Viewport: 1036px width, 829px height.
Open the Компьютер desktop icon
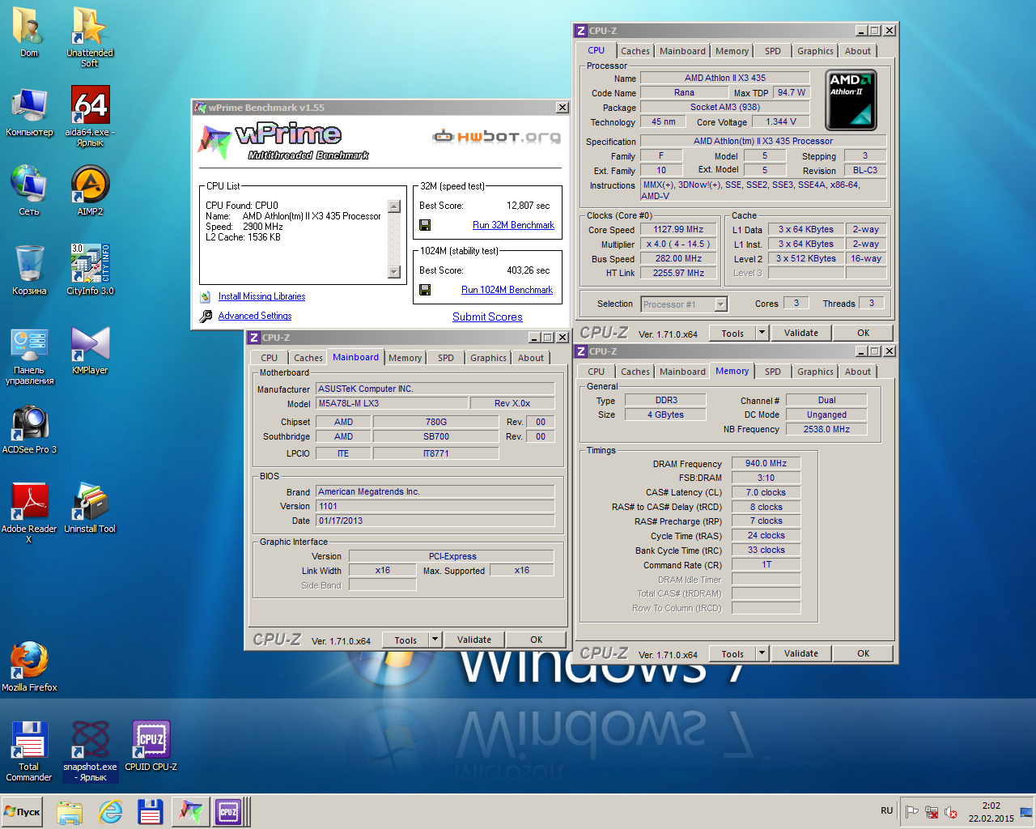29,111
